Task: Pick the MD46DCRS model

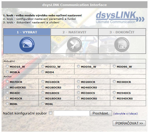Action: point(78,87)
